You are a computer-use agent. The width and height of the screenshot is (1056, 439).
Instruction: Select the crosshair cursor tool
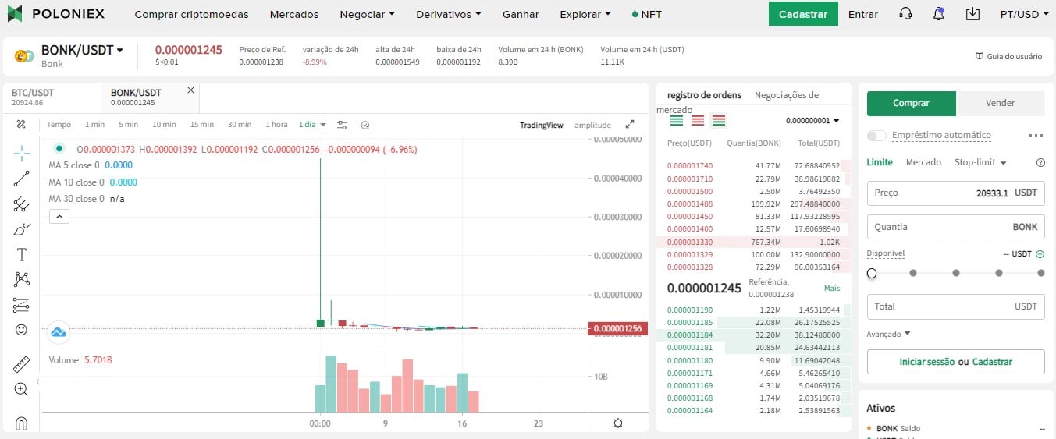click(22, 153)
